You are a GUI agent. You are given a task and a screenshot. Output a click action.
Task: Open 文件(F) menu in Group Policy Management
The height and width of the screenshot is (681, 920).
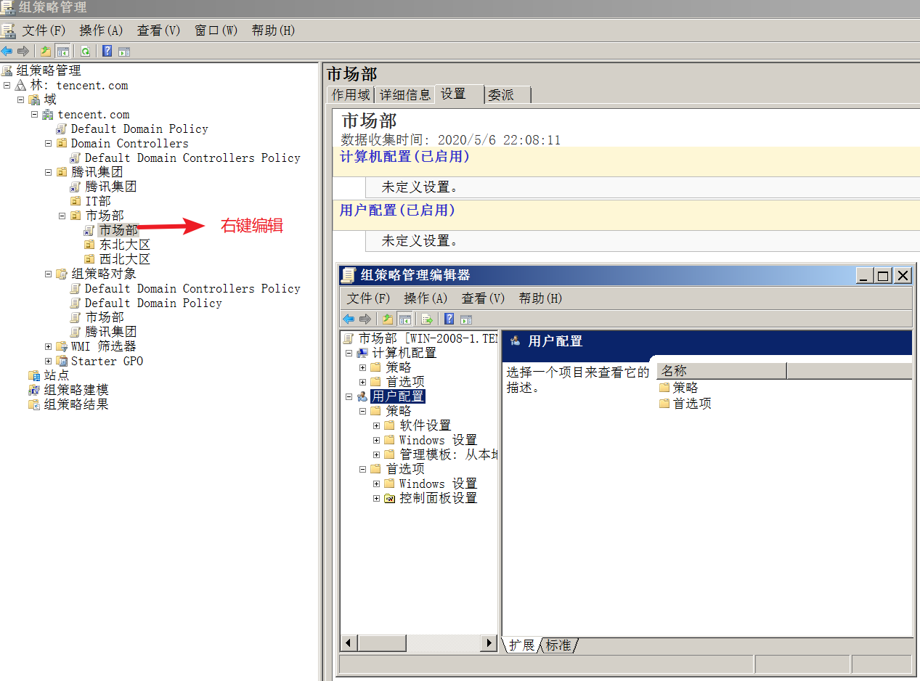coord(44,30)
